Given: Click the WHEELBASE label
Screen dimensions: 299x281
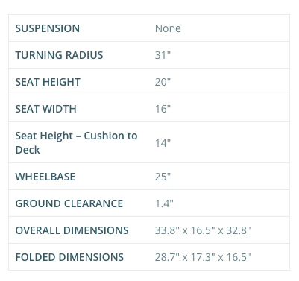Looking at the screenshot, I should coord(45,177).
